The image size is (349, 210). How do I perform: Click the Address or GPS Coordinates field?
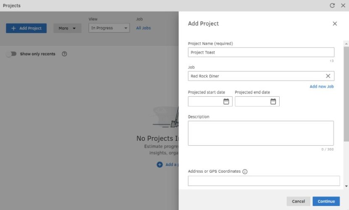(x=264, y=181)
